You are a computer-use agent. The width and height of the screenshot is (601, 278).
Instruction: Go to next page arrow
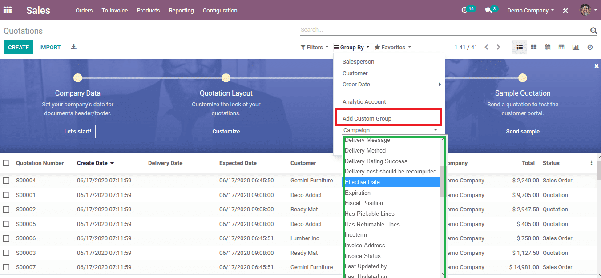498,47
